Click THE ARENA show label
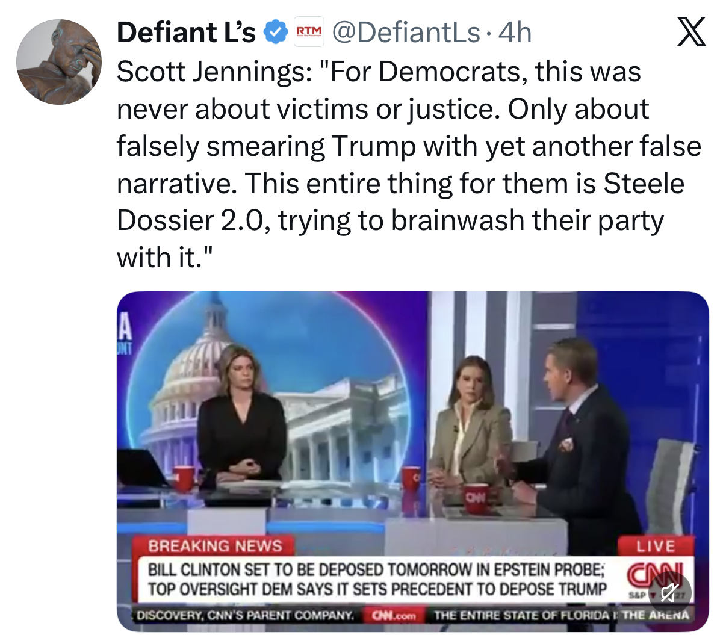This screenshot has width=726, height=635. [x=655, y=615]
